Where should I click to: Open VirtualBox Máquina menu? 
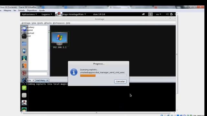click(x=7, y=10)
